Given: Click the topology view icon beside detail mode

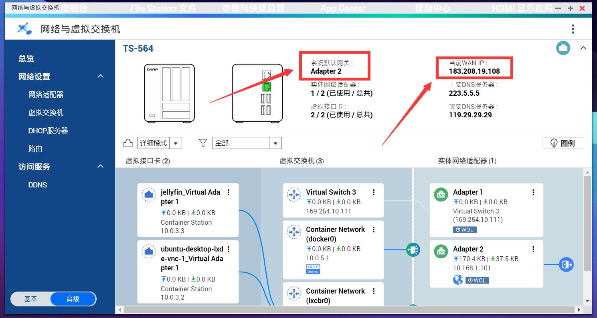Looking at the screenshot, I should click(x=128, y=143).
